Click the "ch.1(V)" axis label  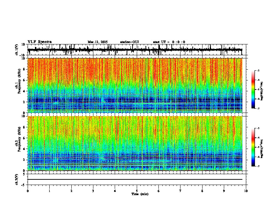coord(17,50)
